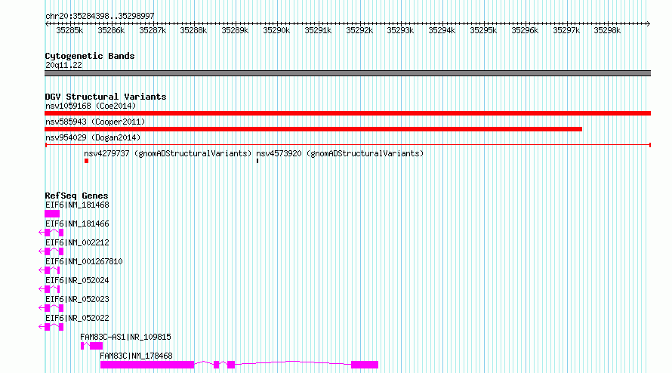Image resolution: width=672 pixels, height=373 pixels.
Task: Select the black nsv4573920 tick marker
Action: (x=257, y=161)
